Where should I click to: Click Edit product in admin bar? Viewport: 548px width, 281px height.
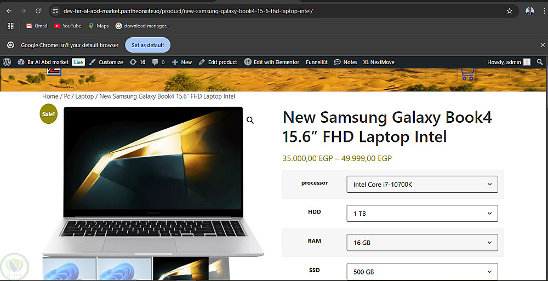(218, 62)
